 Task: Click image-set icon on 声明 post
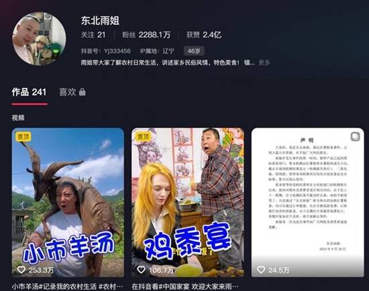[x=355, y=136]
